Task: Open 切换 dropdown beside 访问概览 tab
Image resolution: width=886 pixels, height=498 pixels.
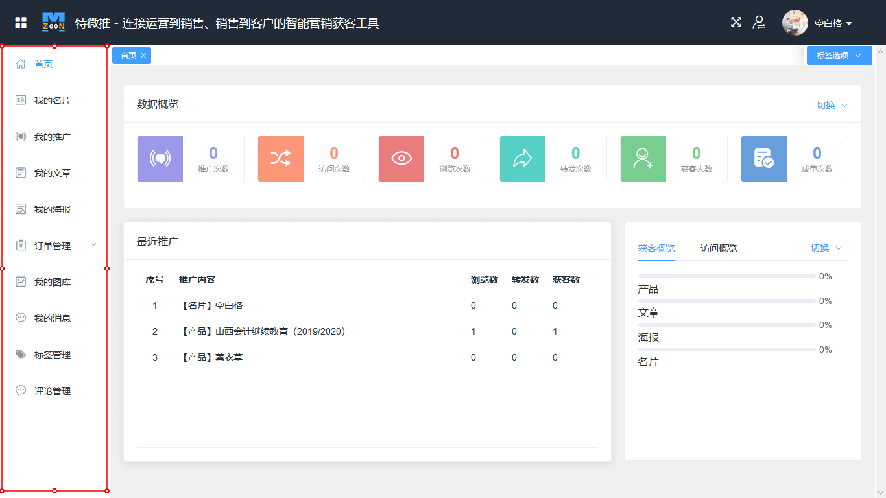Action: [x=826, y=248]
